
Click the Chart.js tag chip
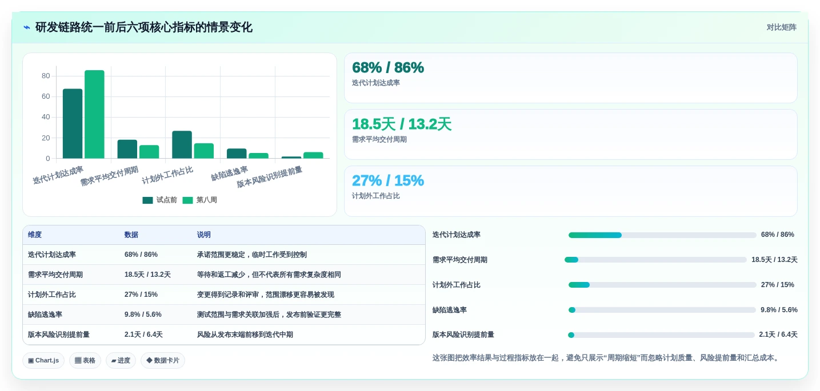click(x=43, y=361)
